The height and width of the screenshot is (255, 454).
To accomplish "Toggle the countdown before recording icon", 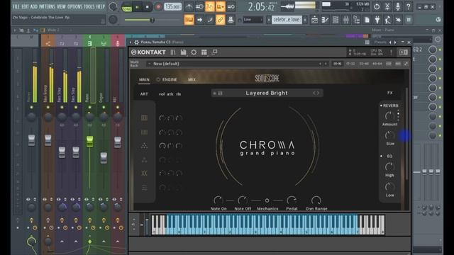I will (x=210, y=6).
